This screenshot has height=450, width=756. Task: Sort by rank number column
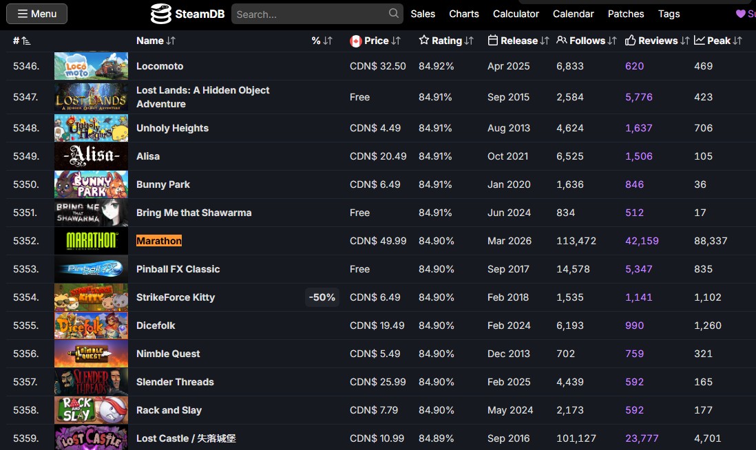tap(22, 41)
